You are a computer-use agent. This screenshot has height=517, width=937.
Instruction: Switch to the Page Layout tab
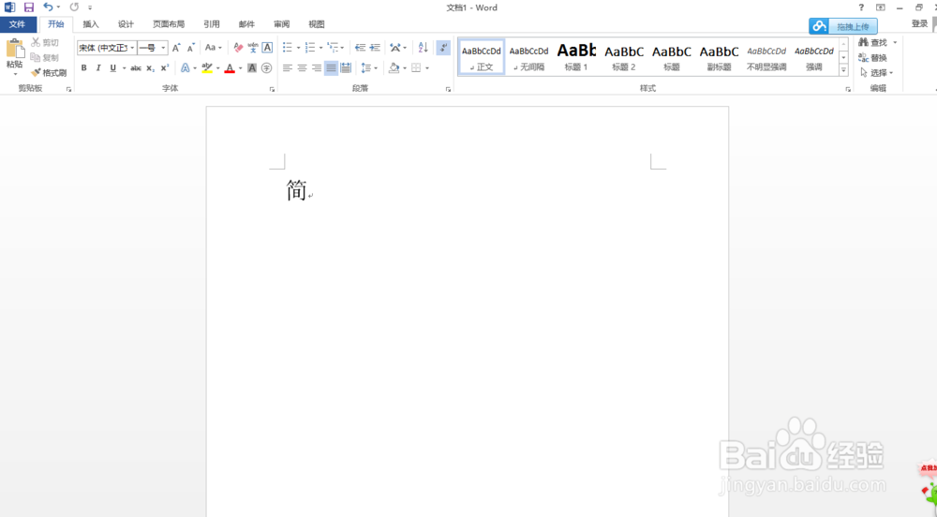click(x=169, y=24)
